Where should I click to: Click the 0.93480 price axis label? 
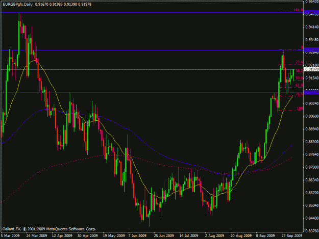(312, 40)
